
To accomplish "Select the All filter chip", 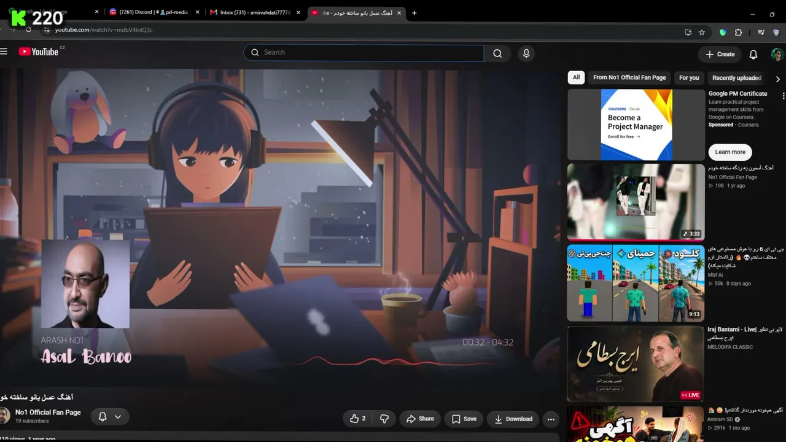I will [x=576, y=77].
